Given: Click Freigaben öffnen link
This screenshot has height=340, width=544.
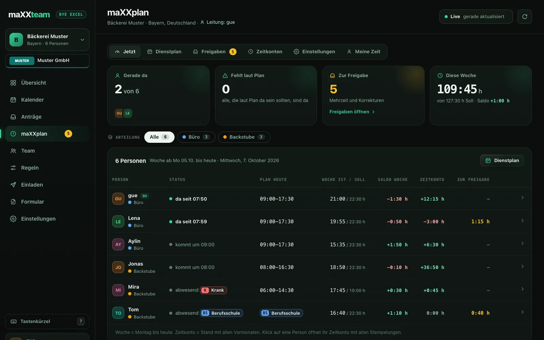Looking at the screenshot, I should click(352, 112).
